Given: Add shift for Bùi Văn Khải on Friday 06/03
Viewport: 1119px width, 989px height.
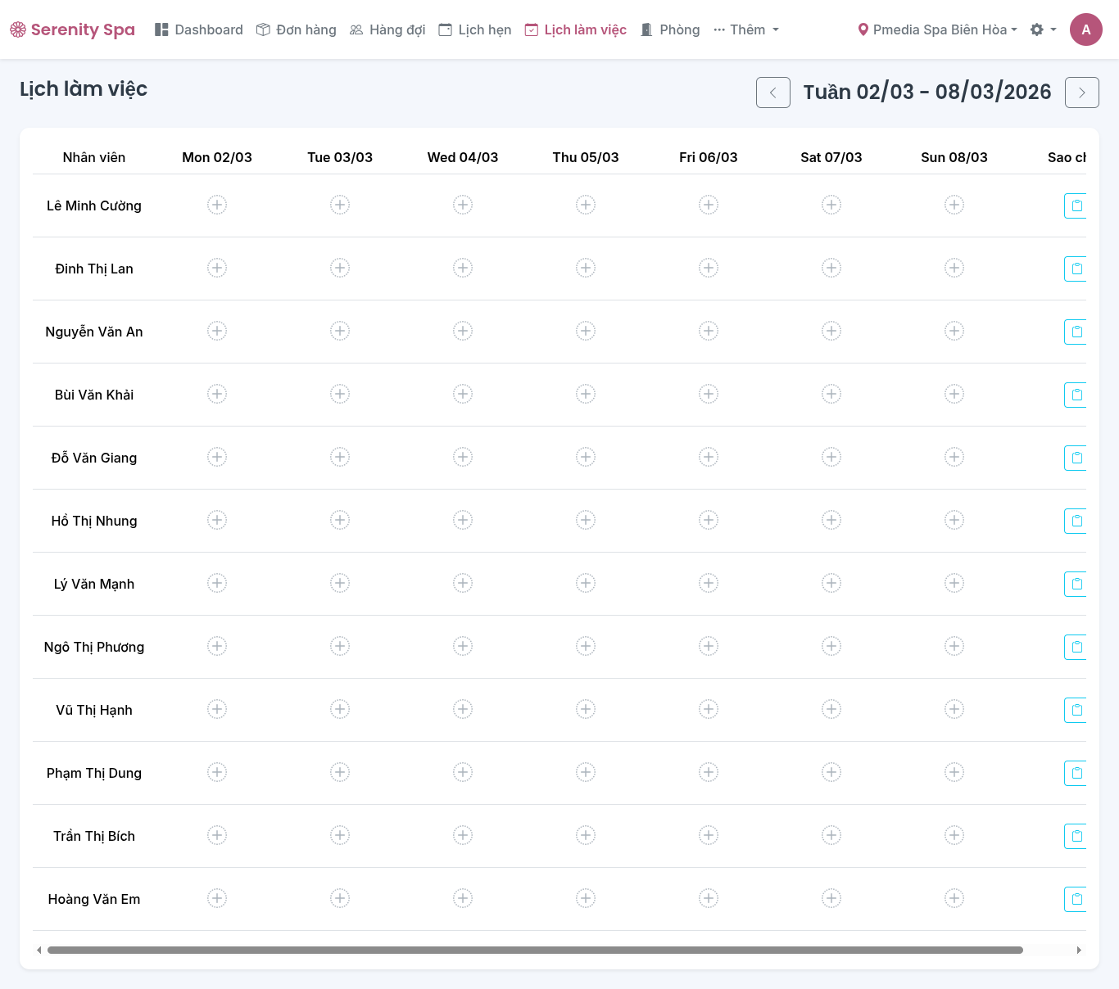Looking at the screenshot, I should point(709,394).
